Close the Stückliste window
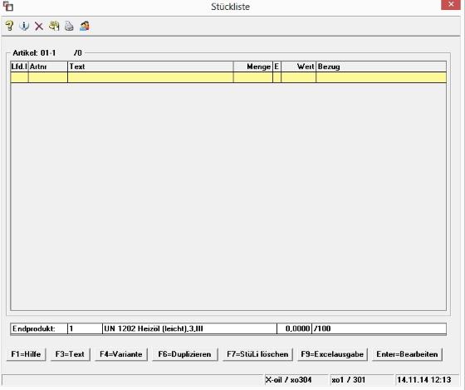The image size is (465, 390). point(451,4)
